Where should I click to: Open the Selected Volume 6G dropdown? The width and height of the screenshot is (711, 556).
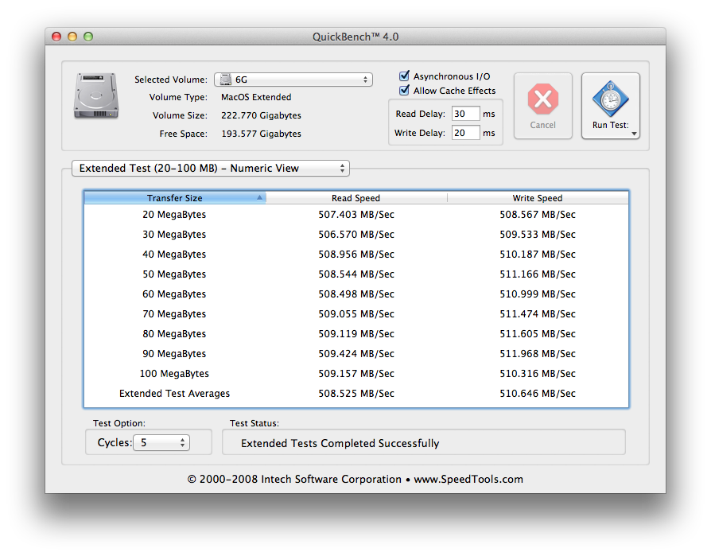(x=293, y=80)
